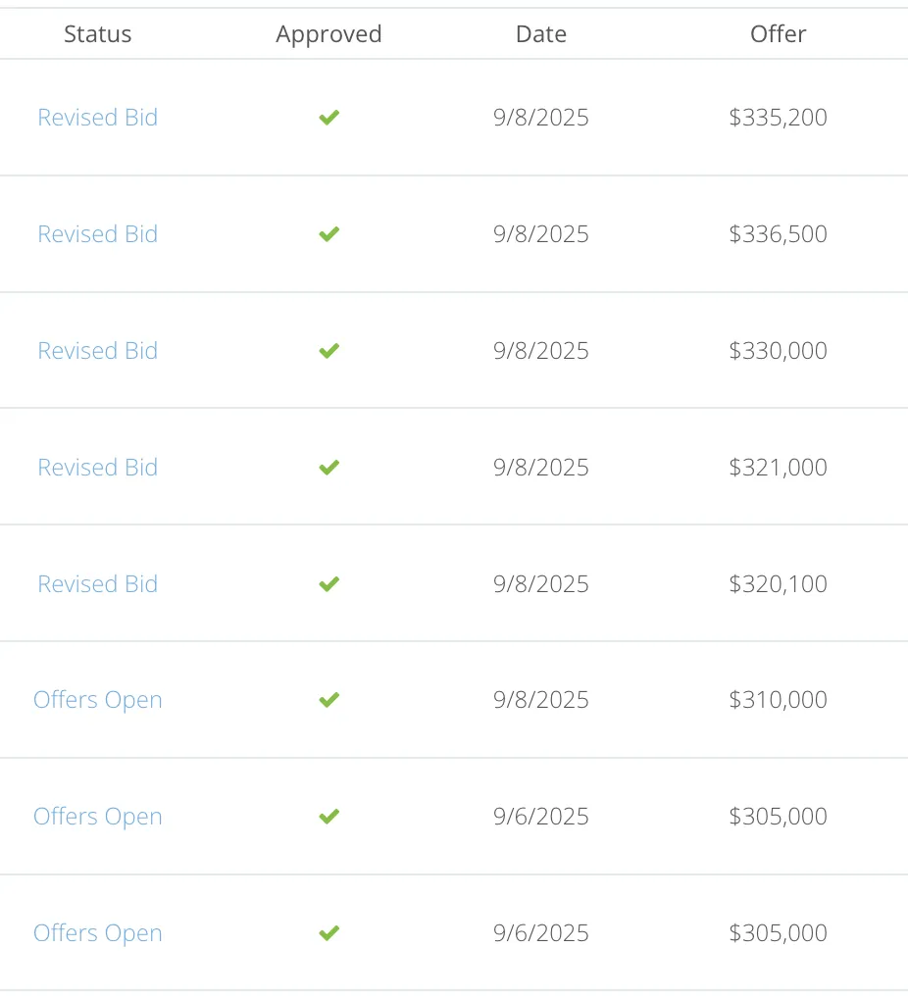Click the Revised Bid link for $320,100
The height and width of the screenshot is (998, 908).
click(97, 583)
